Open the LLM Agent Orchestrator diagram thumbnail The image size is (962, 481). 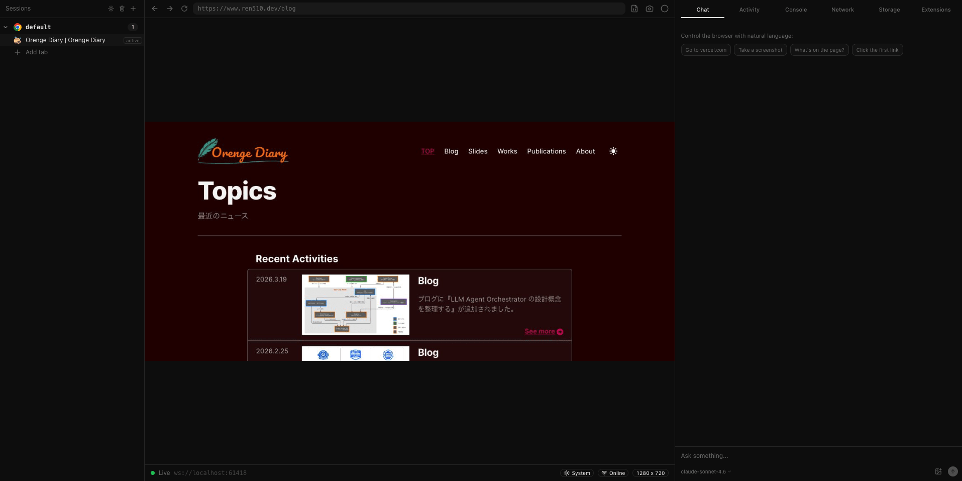click(356, 305)
